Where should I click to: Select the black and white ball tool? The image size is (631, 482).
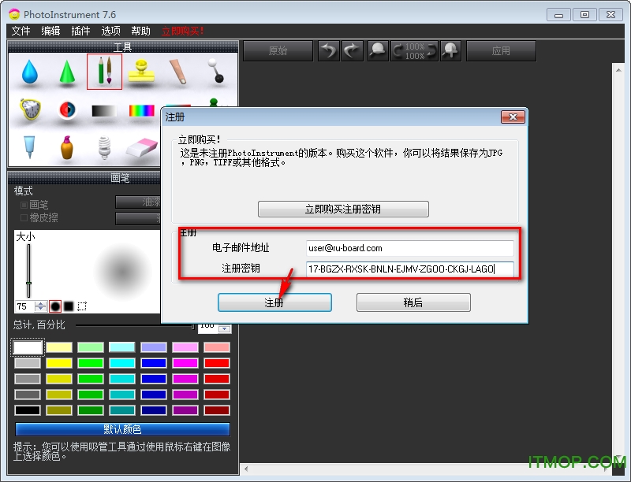pyautogui.click(x=216, y=71)
